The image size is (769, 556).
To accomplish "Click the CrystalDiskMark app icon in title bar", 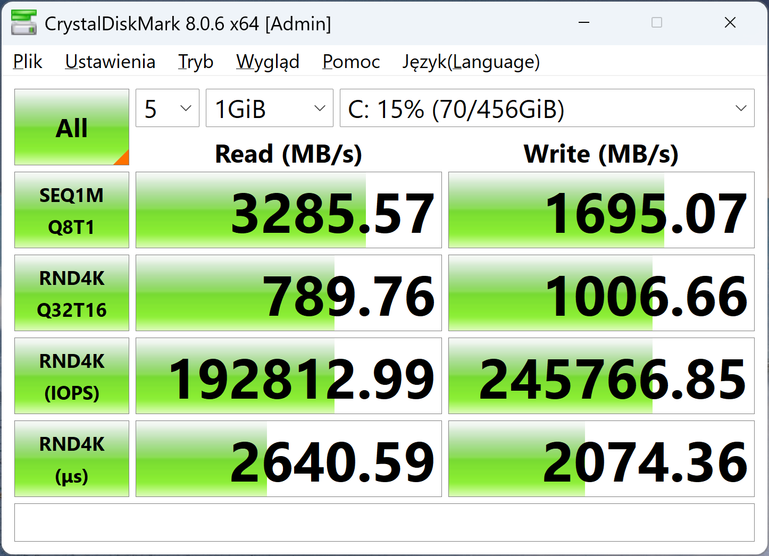I will click(x=23, y=23).
